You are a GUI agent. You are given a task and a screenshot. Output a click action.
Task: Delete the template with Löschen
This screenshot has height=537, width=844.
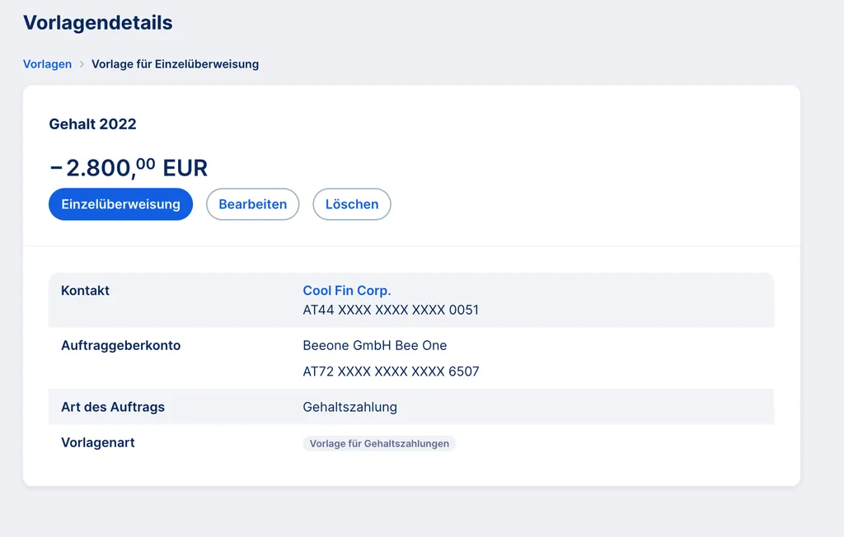tap(352, 204)
